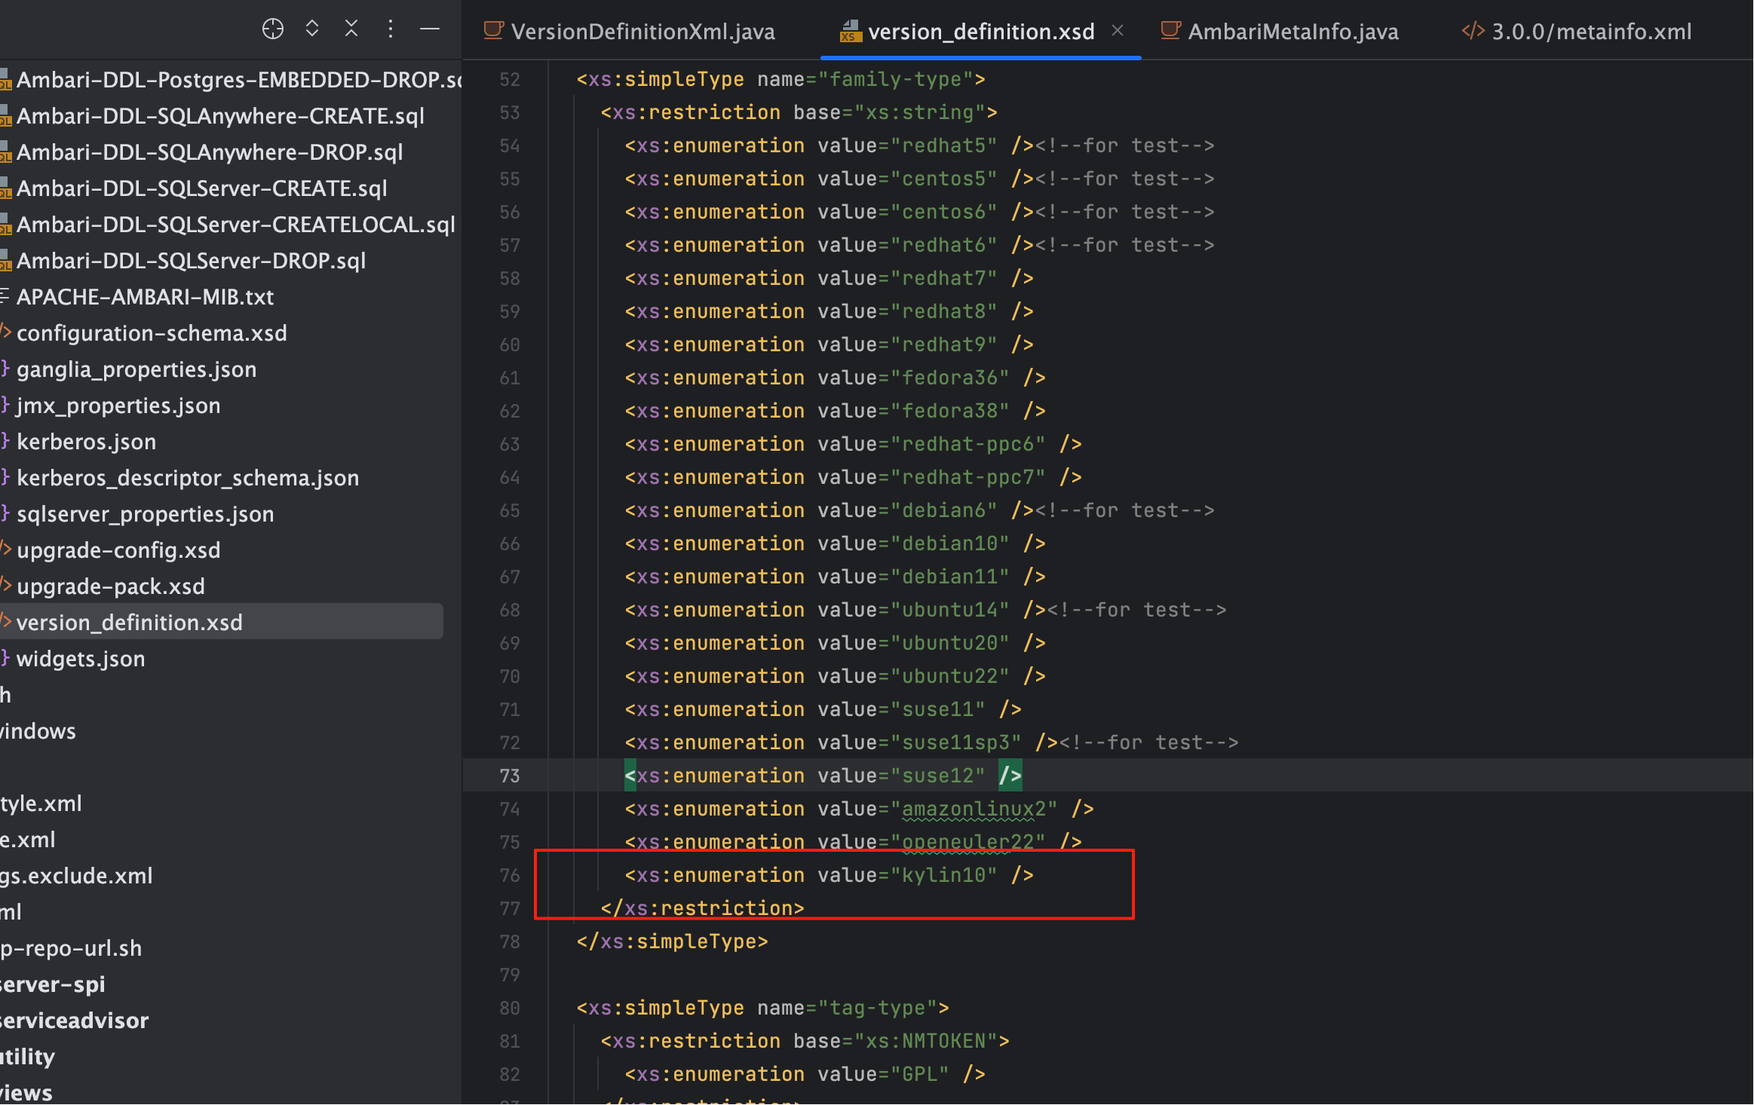Select kerberos_descriptor_schema.json in file tree

click(187, 478)
